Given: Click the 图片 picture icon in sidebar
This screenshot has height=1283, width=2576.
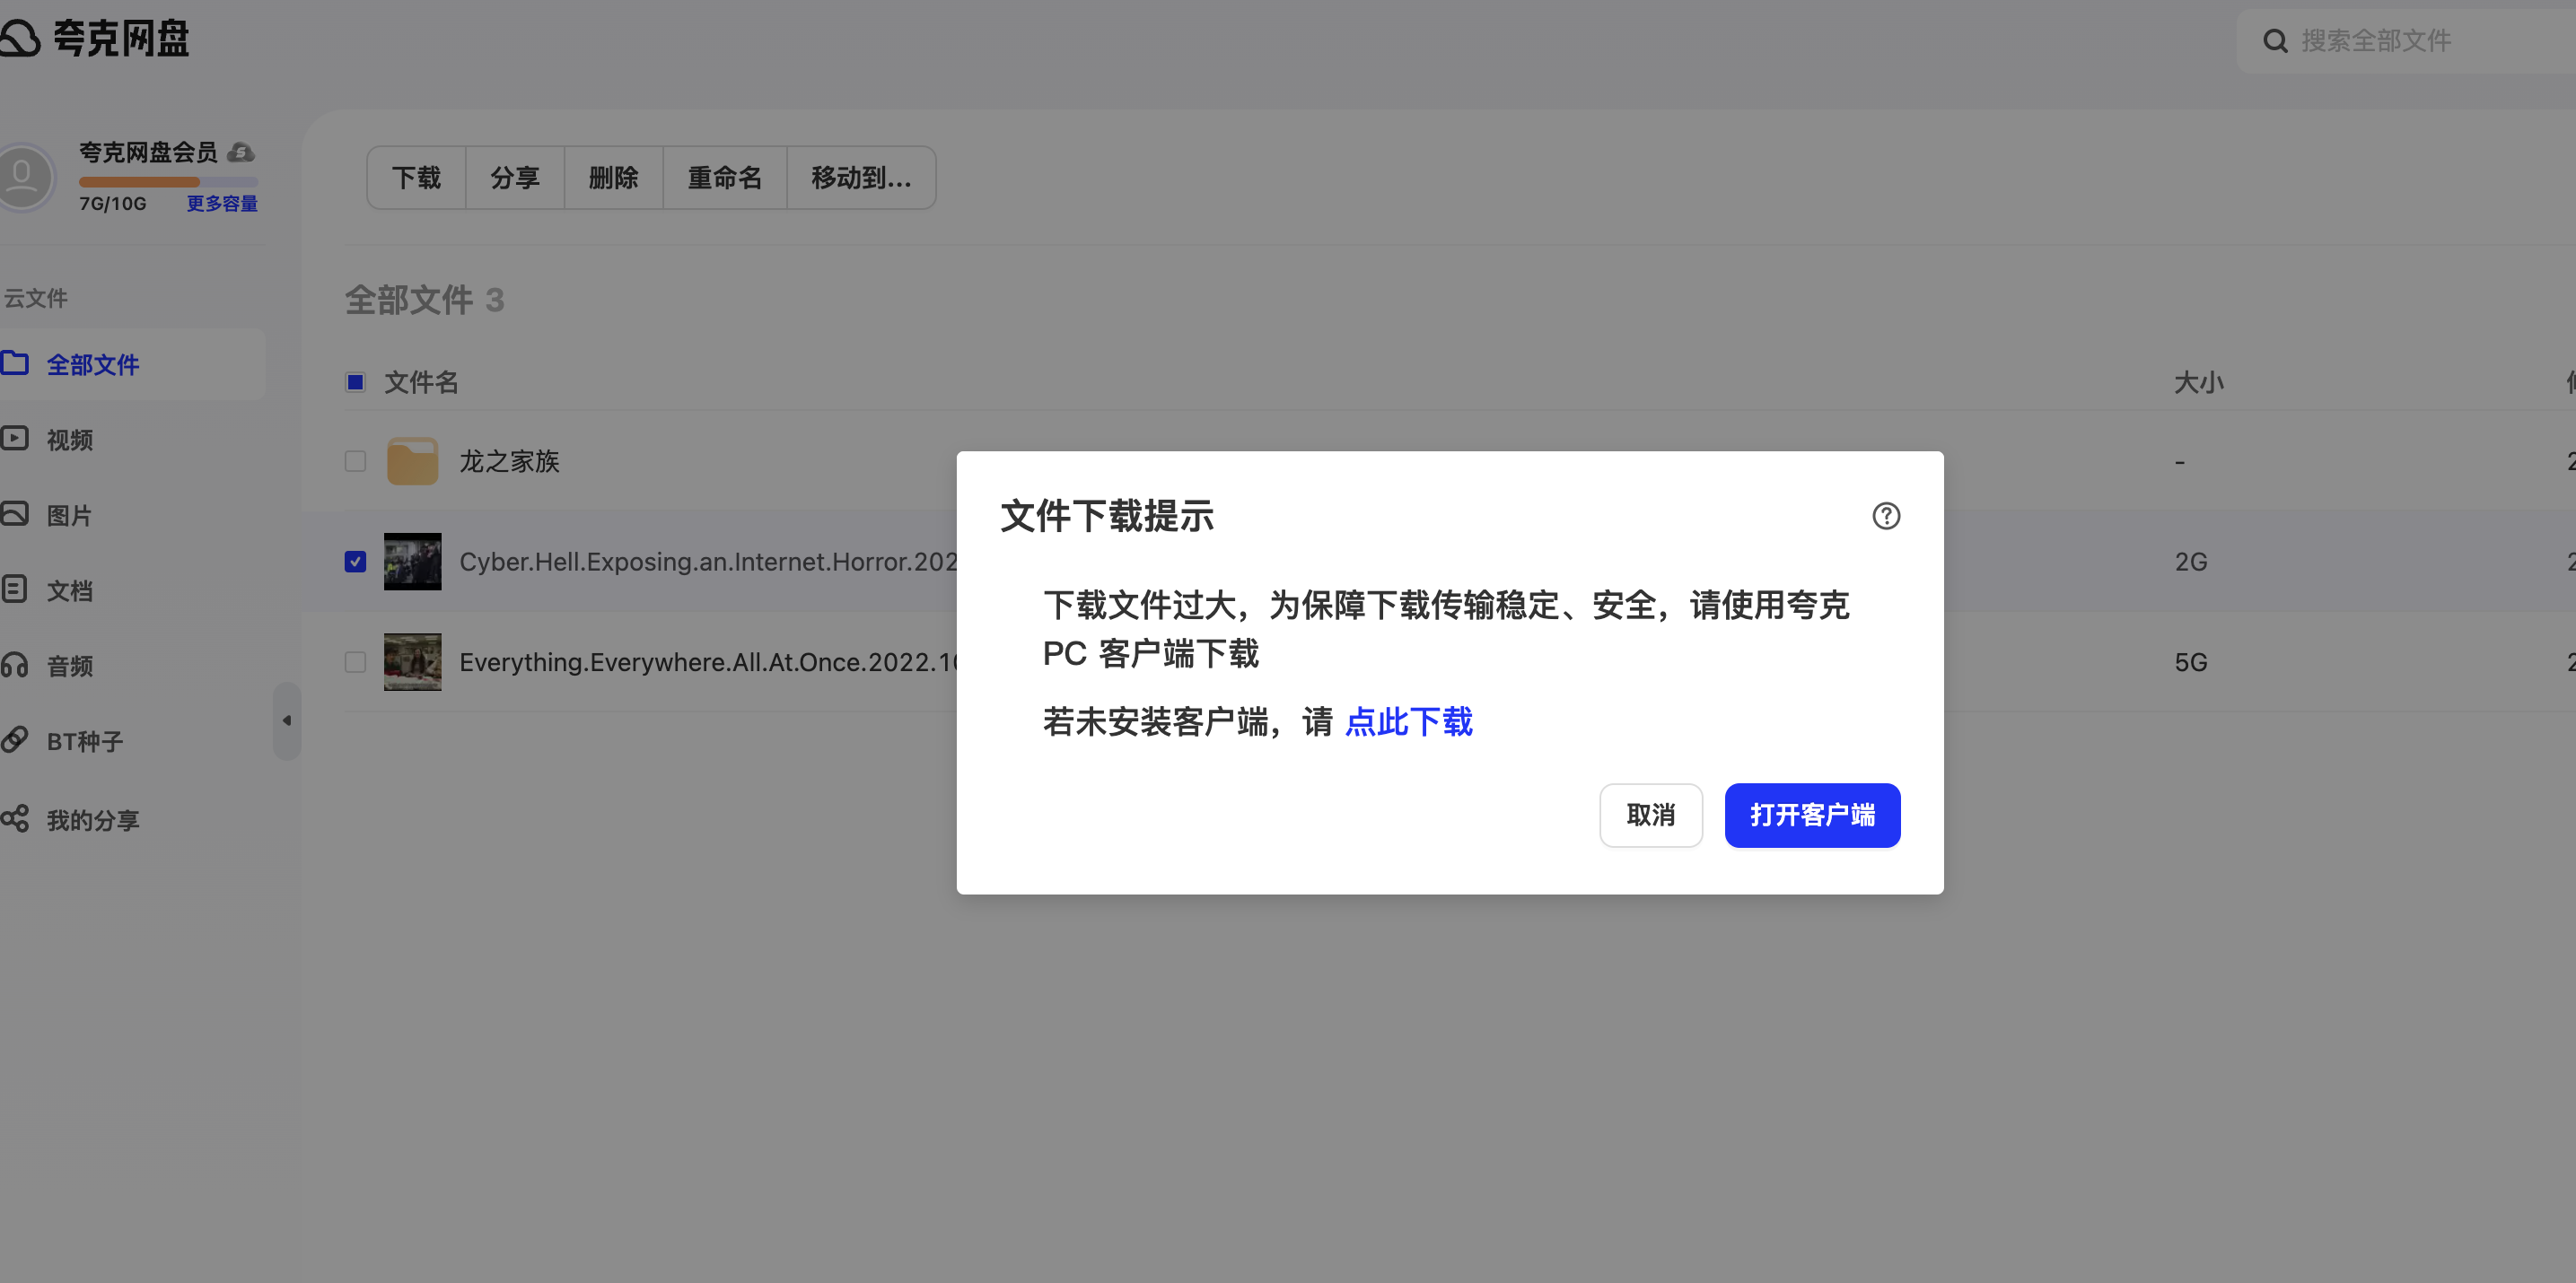Looking at the screenshot, I should (14, 513).
